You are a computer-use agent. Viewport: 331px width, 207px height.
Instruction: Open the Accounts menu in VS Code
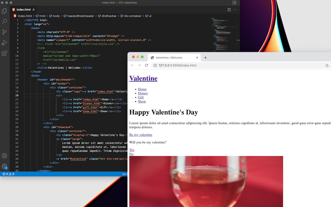point(4,156)
